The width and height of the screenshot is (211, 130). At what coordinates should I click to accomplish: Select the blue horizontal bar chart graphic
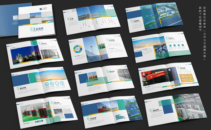tap(120, 117)
